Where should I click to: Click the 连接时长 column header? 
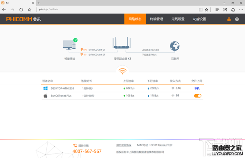87,81
